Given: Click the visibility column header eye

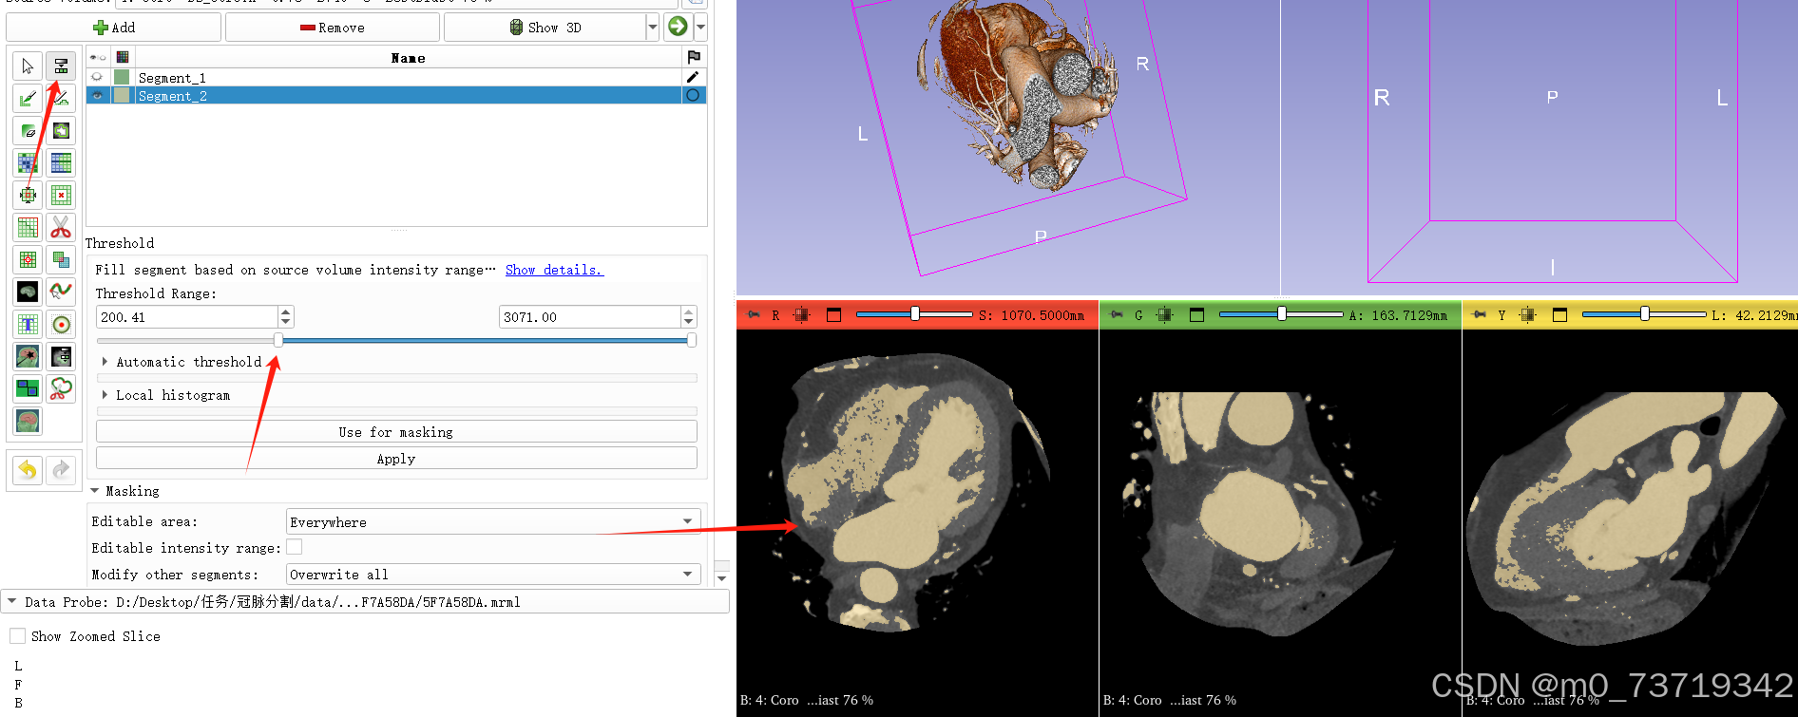Looking at the screenshot, I should (97, 57).
